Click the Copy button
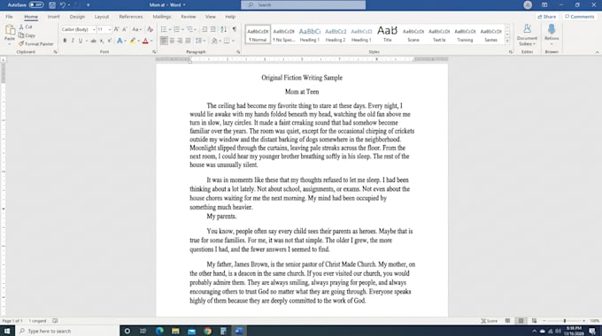The height and width of the screenshot is (336, 602). click(27, 35)
